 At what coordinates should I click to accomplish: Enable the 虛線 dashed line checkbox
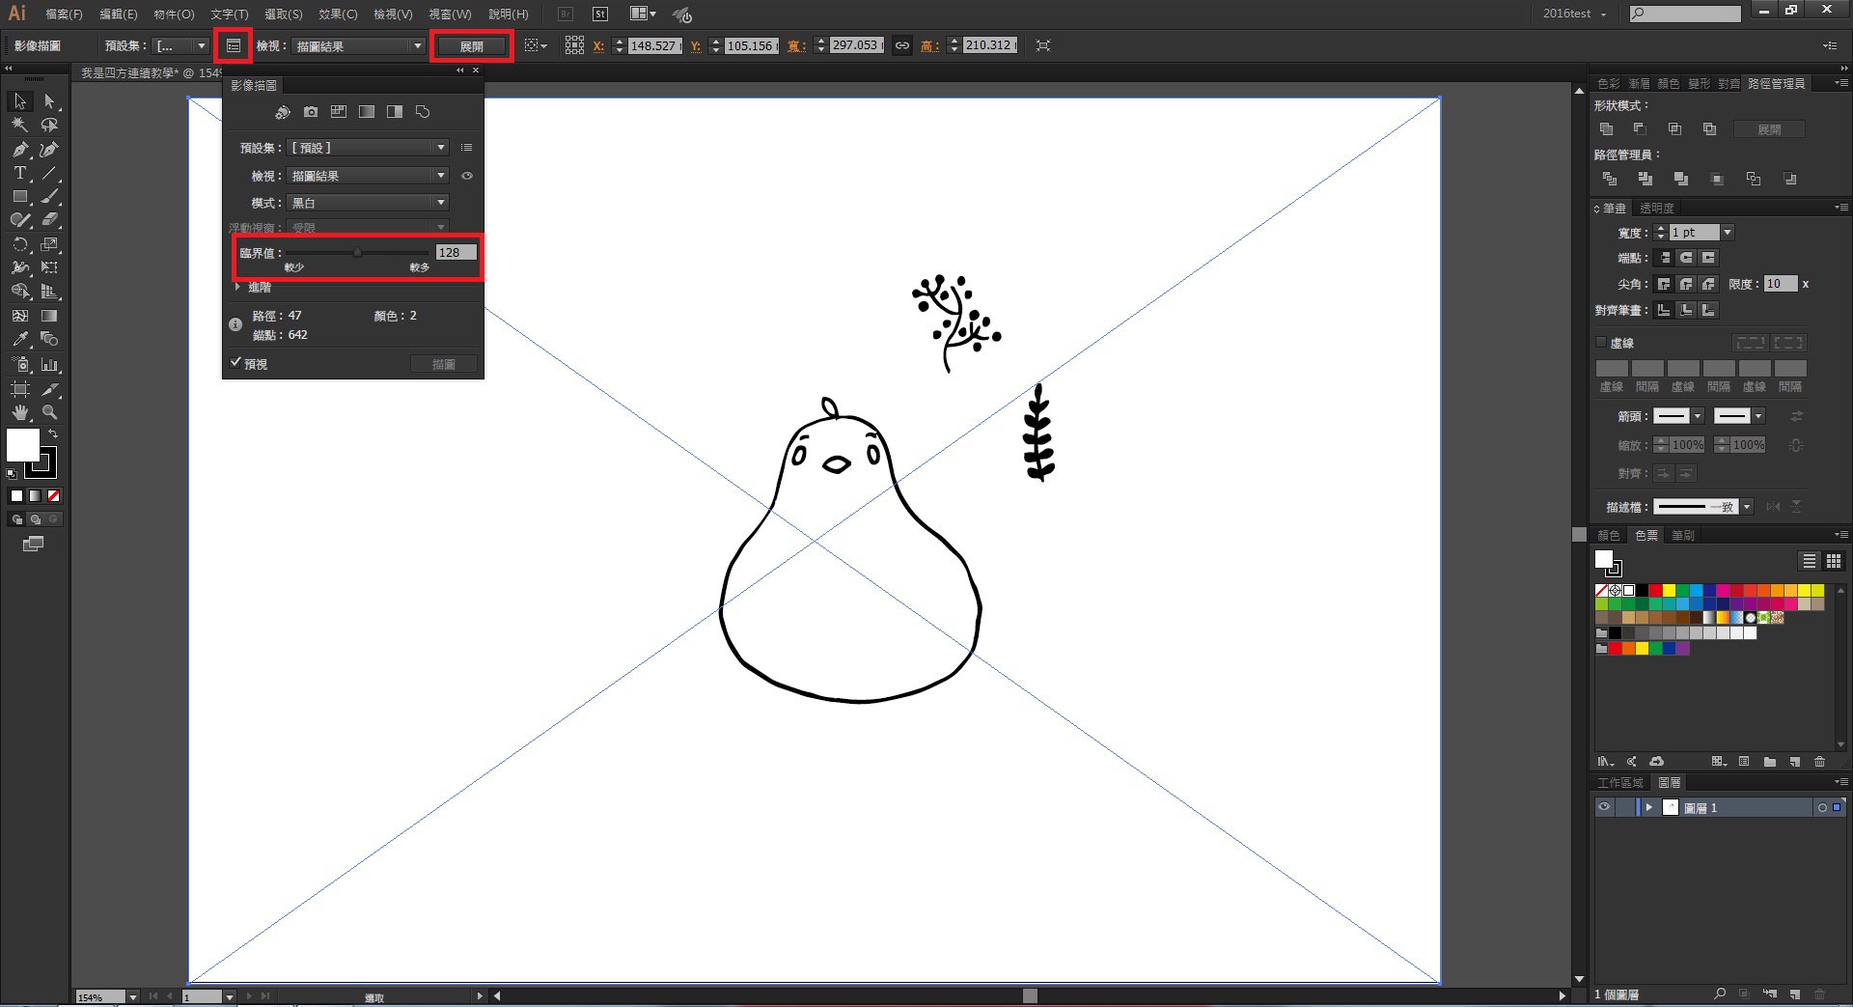pos(1601,343)
